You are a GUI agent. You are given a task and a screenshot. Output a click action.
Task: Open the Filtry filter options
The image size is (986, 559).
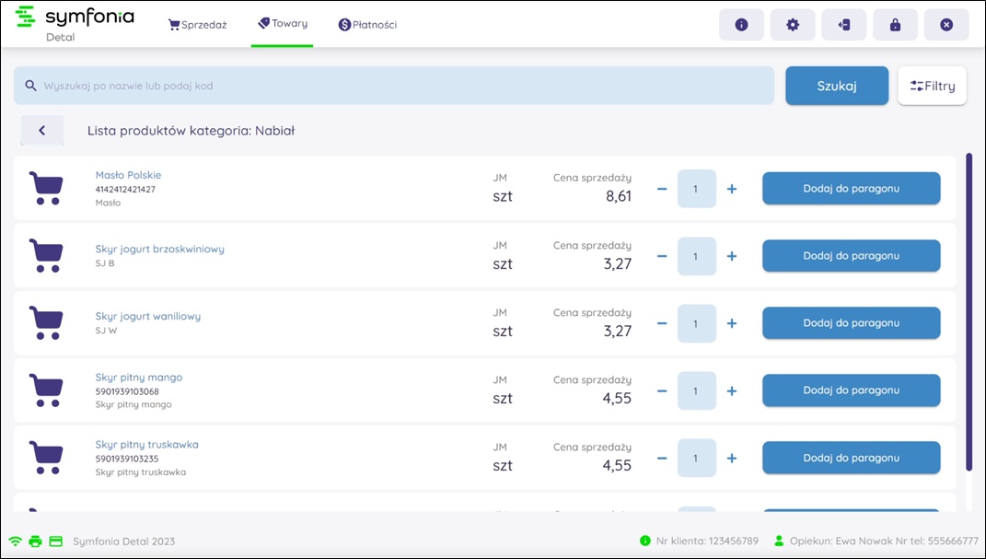pos(932,86)
